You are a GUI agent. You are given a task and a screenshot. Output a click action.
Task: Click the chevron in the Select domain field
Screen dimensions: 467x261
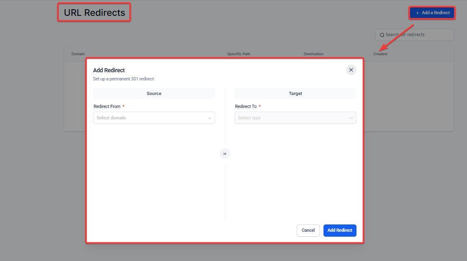coord(210,118)
